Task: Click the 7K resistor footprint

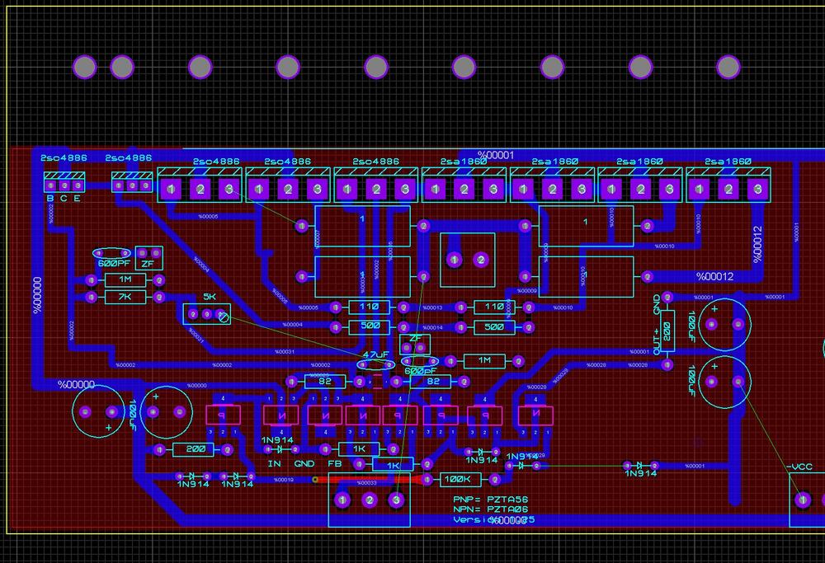Action: [125, 297]
